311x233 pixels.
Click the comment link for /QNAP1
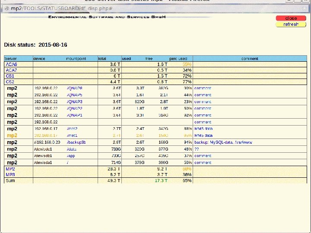click(203, 115)
